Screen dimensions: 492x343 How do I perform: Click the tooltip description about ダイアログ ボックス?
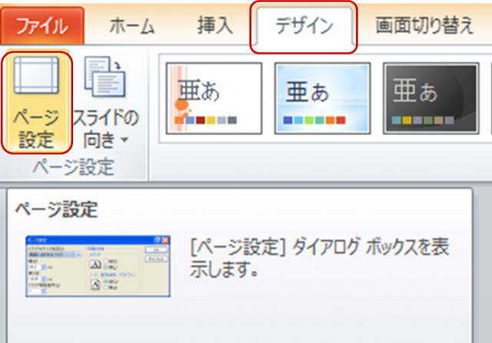(319, 260)
